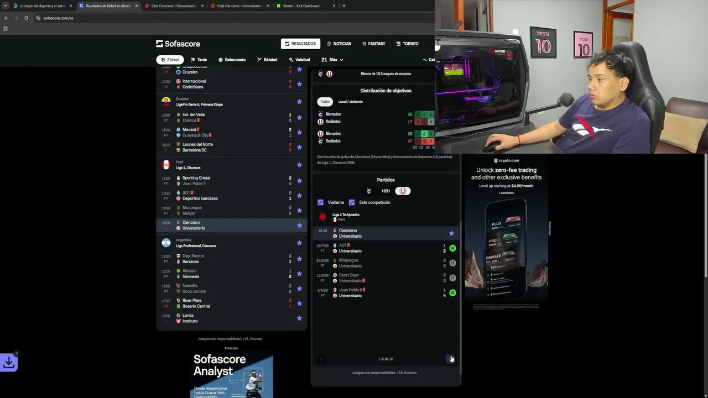Select the H2H option in Partidos
This screenshot has width=708, height=398.
pyautogui.click(x=386, y=191)
